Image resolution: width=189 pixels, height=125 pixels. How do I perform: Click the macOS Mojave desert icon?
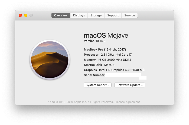click(x=50, y=60)
